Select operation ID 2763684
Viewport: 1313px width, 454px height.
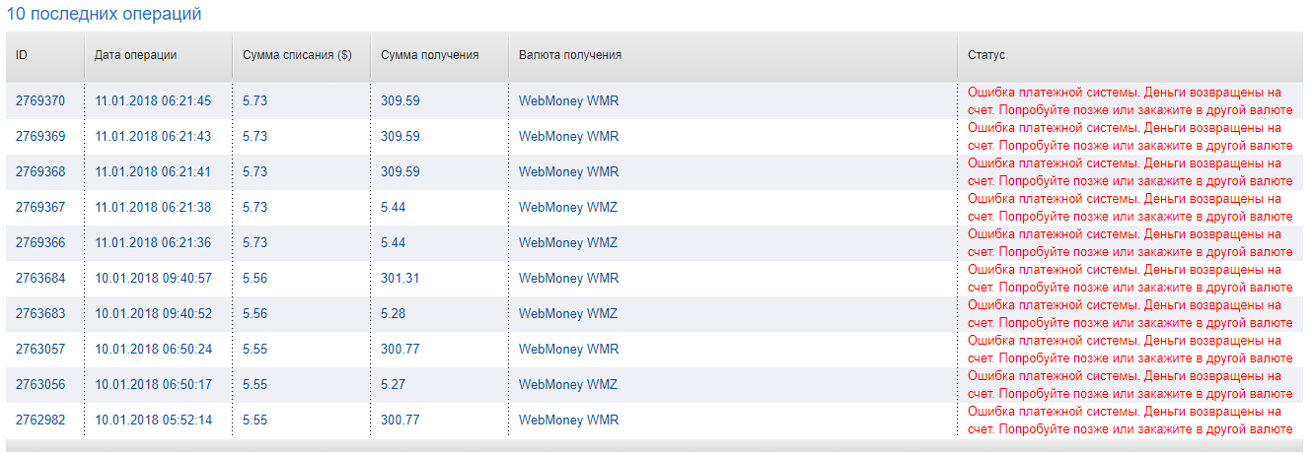pyautogui.click(x=40, y=278)
